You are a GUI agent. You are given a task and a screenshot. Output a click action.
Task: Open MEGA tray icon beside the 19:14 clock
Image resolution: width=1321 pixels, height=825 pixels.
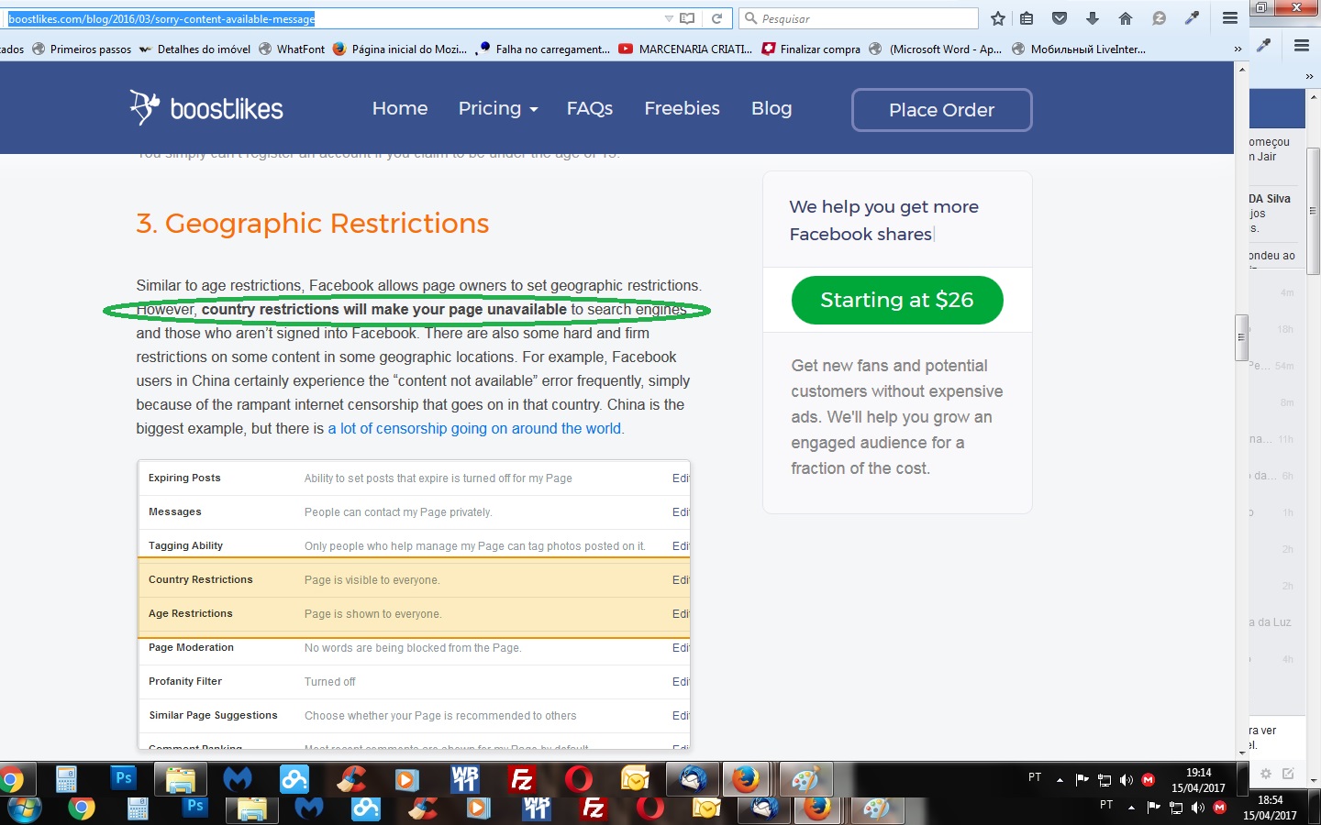1148,780
